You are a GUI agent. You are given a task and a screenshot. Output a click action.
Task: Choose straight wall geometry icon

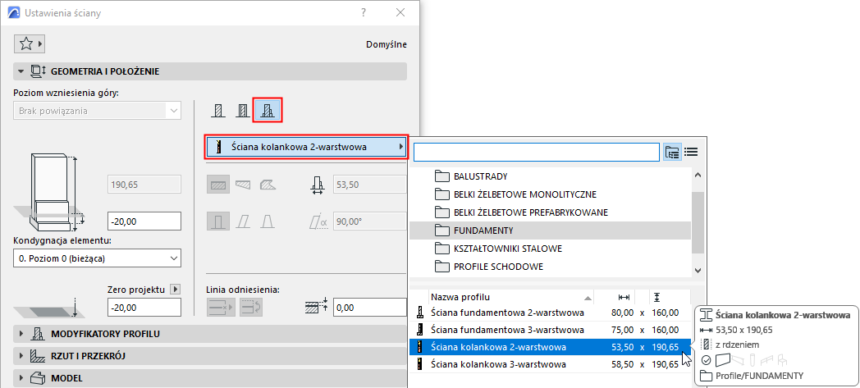(x=217, y=185)
